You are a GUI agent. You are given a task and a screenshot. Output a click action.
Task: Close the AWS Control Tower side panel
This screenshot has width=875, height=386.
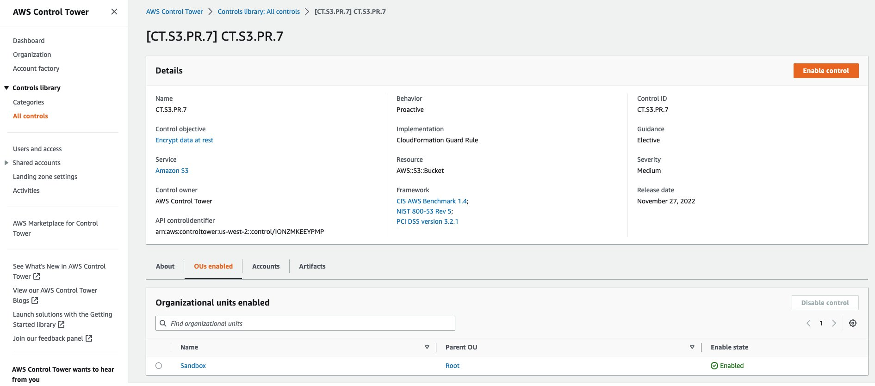[114, 12]
